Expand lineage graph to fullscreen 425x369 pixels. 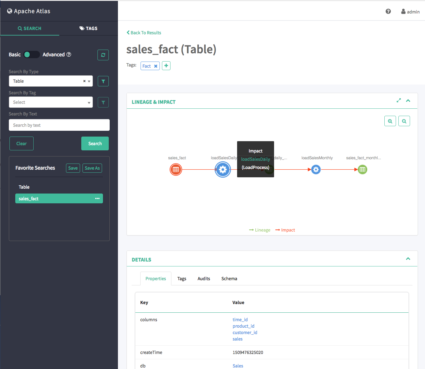398,100
